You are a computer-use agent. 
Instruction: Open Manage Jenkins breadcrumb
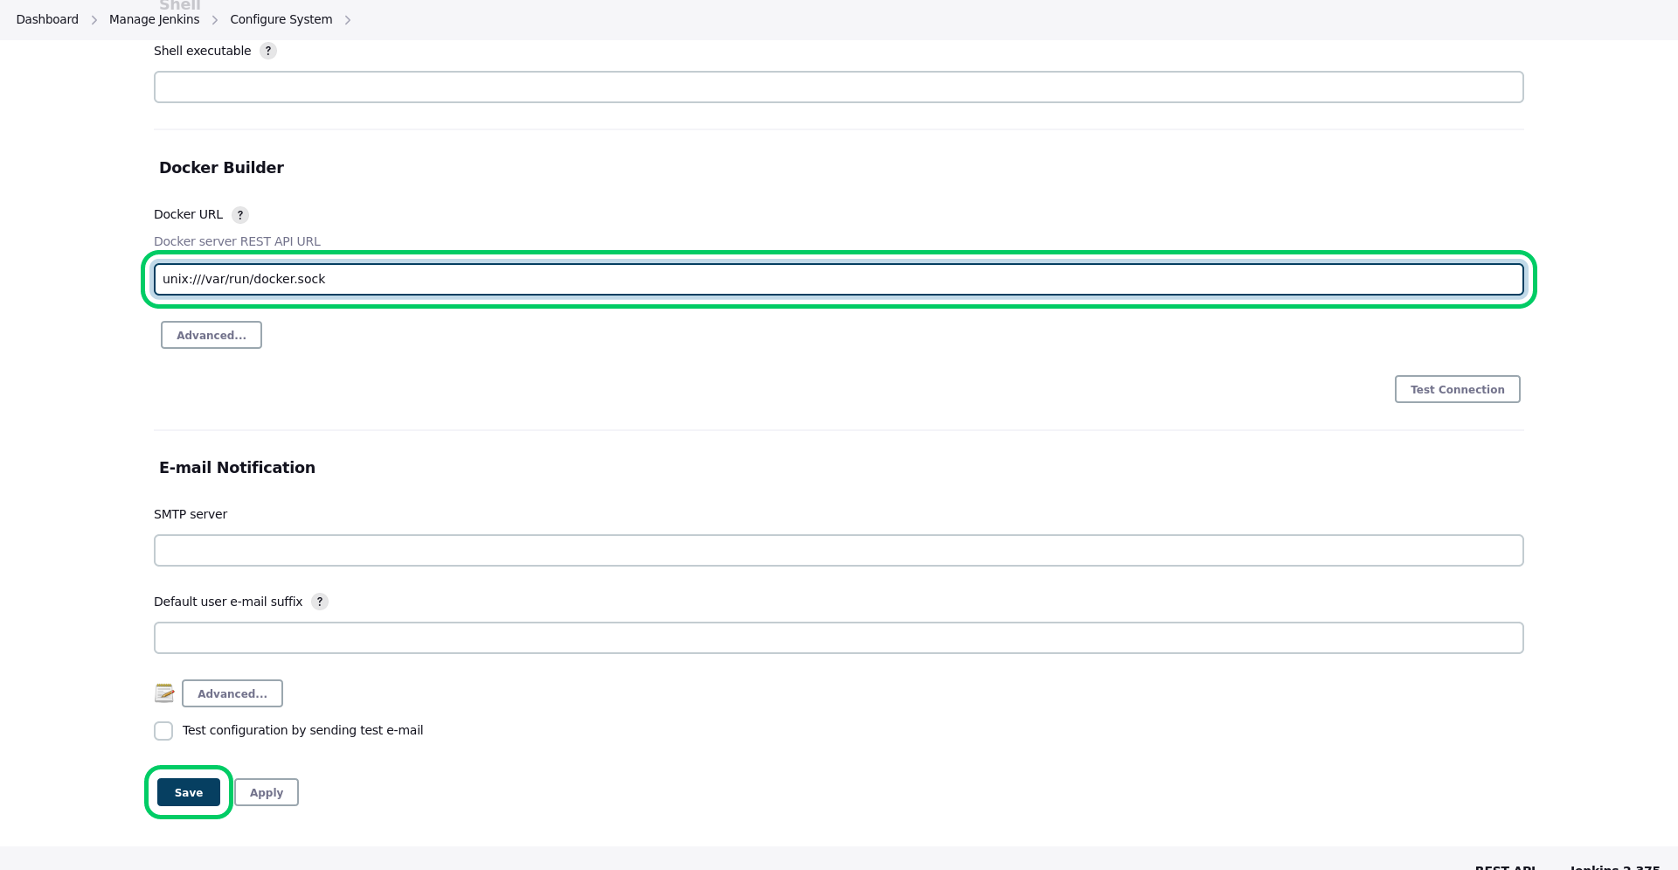[x=154, y=19]
